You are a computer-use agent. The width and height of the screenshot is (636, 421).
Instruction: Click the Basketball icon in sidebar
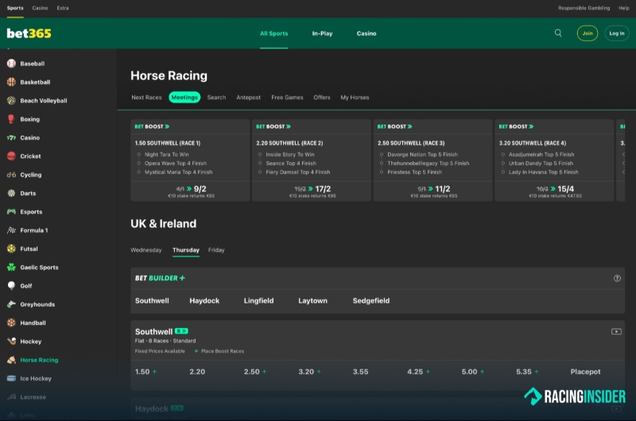(x=11, y=82)
